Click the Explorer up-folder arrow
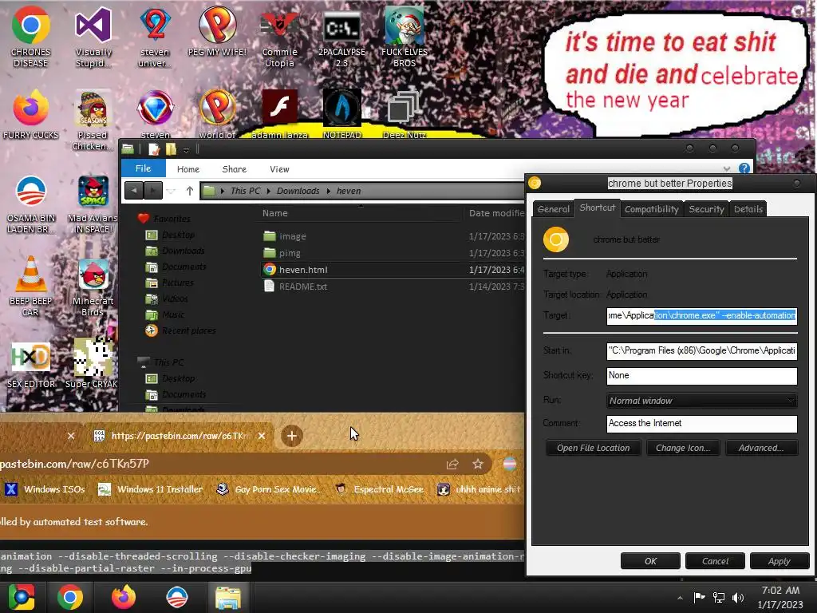The image size is (817, 613). pos(190,191)
